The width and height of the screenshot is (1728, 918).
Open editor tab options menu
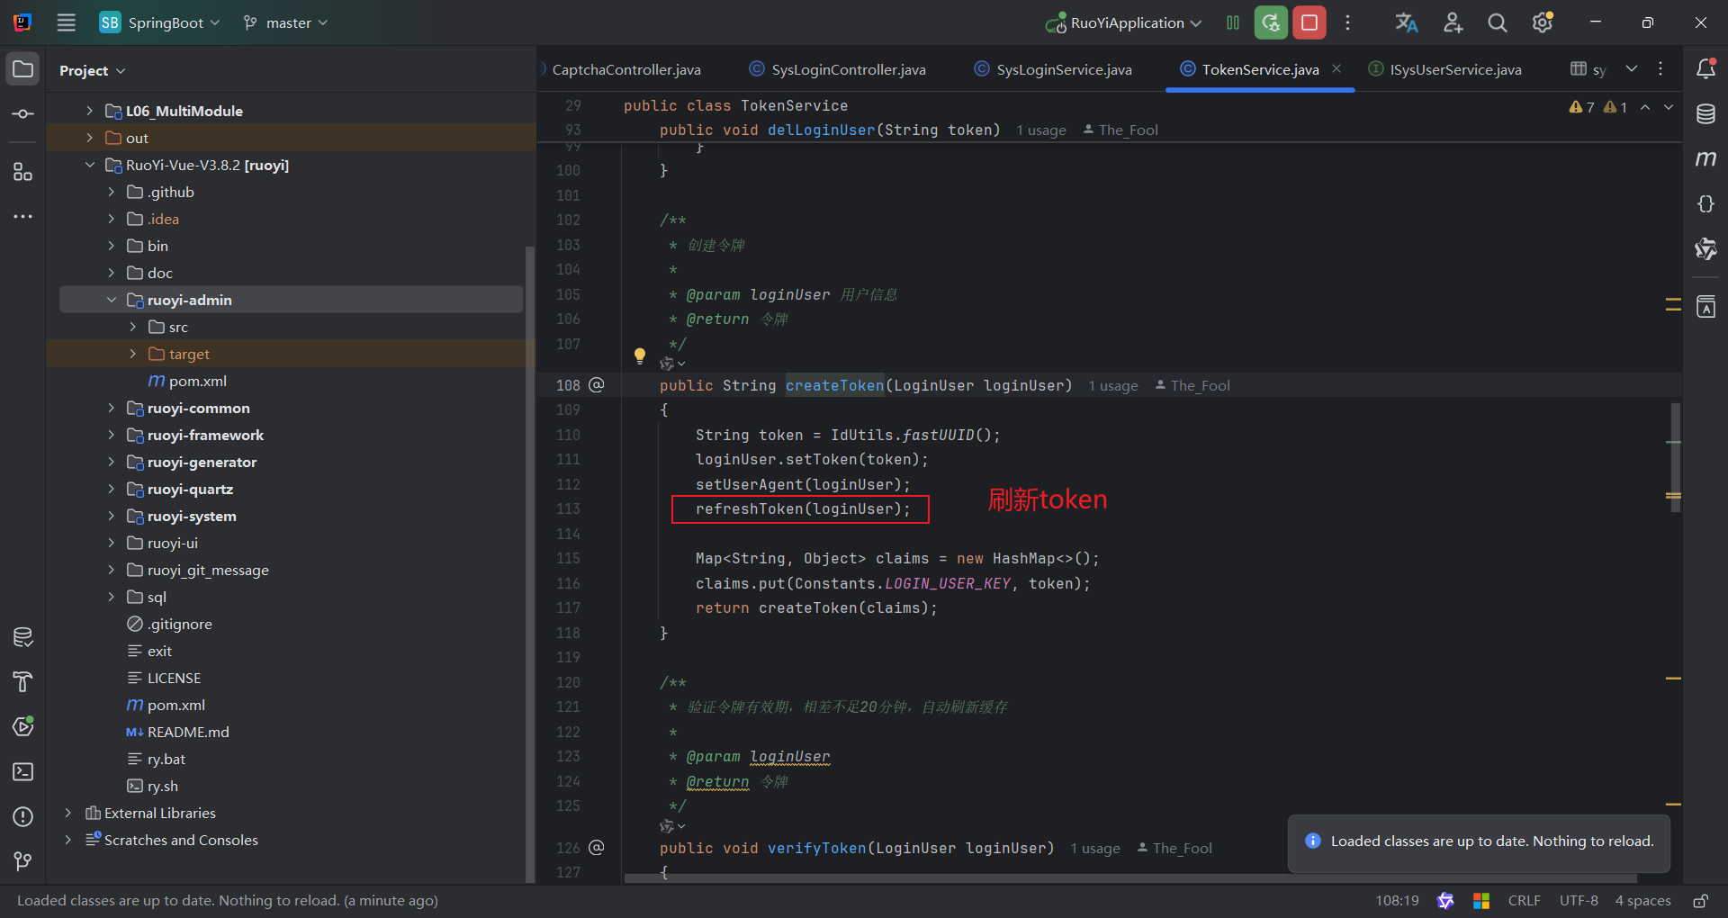coord(1660,69)
